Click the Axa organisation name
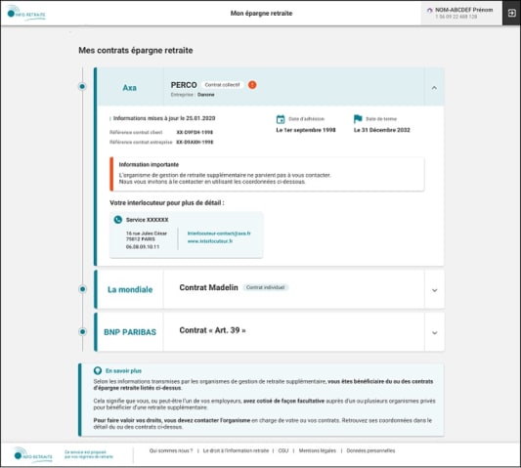Image resolution: width=521 pixels, height=468 pixels. point(130,88)
